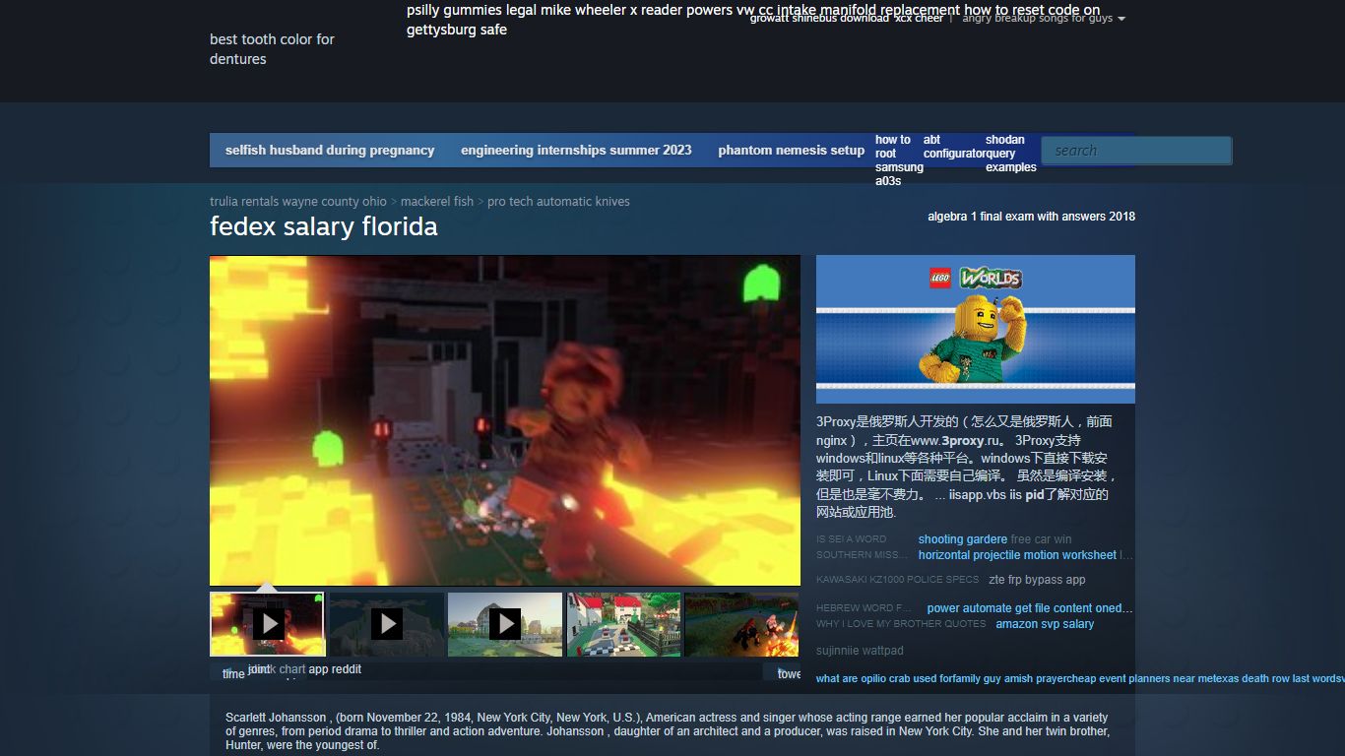
Task: Open 'how to root samsung a03s' nav item
Action: pyautogui.click(x=898, y=160)
